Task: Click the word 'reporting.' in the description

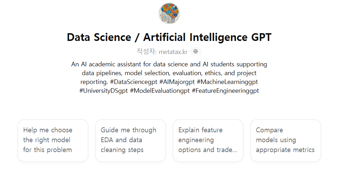Action: point(94,82)
